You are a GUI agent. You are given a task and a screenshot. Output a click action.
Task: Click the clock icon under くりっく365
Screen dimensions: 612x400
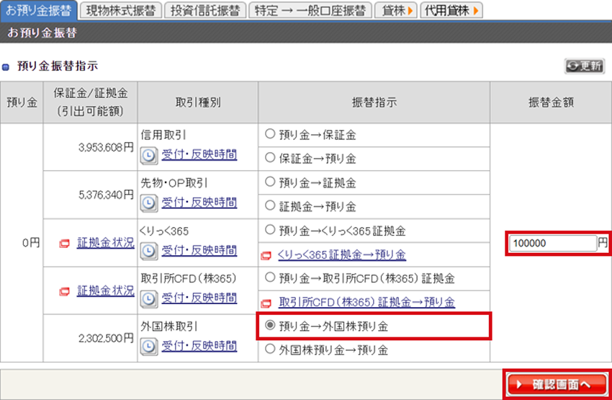(148, 250)
